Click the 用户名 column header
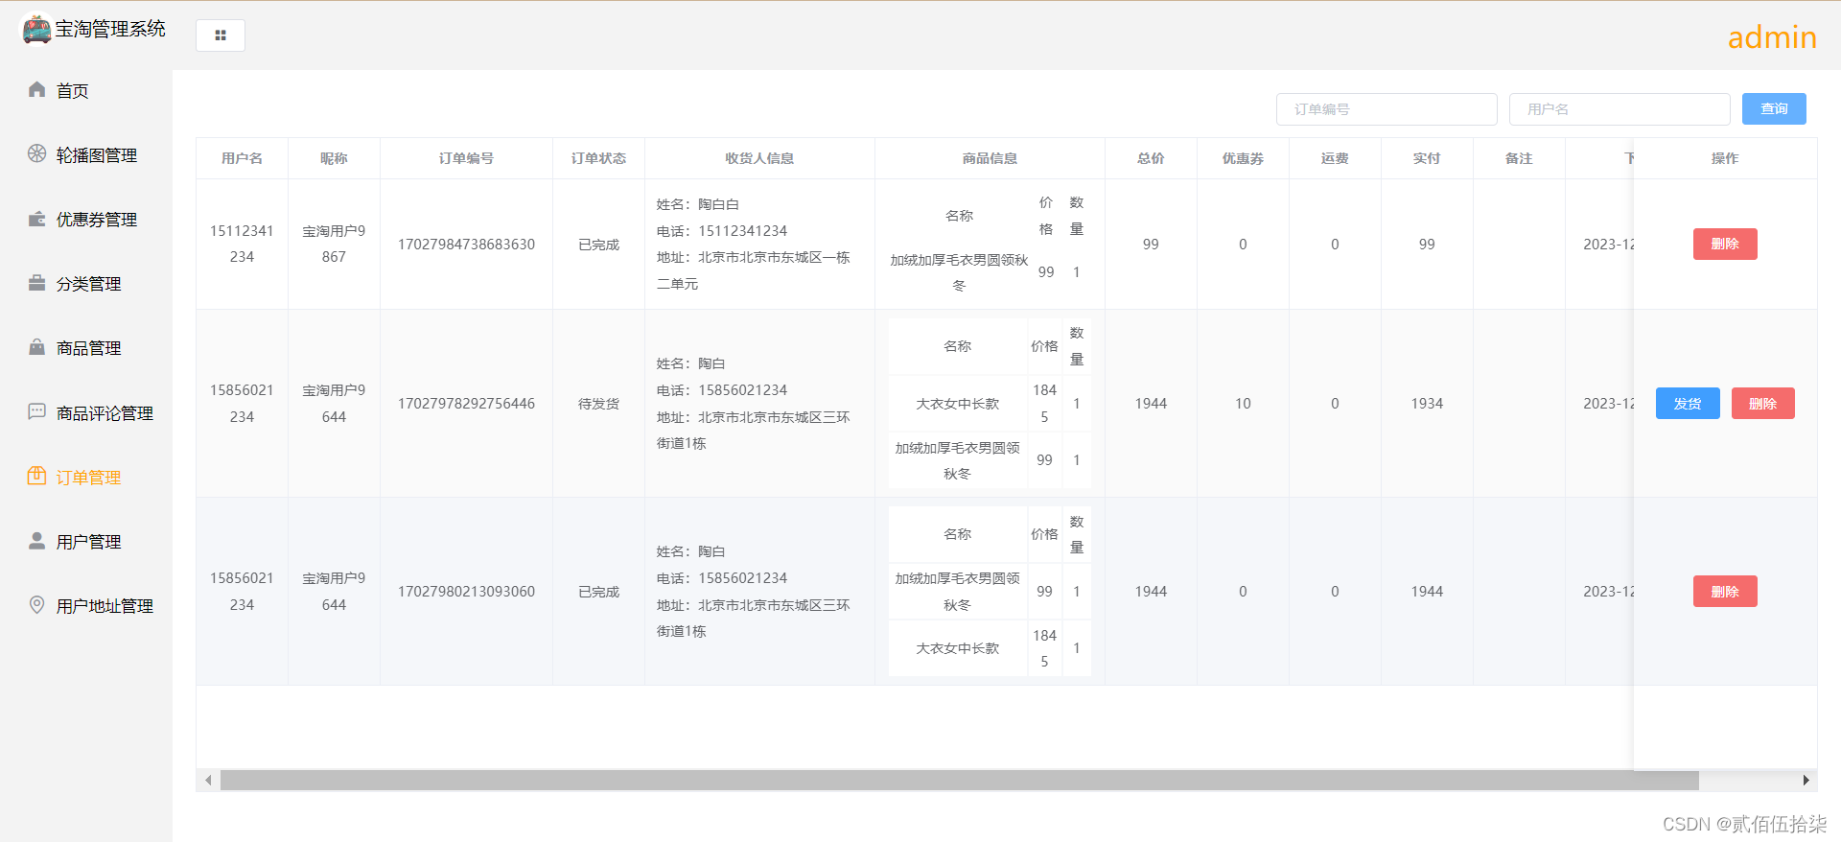The image size is (1841, 842). pos(242,158)
